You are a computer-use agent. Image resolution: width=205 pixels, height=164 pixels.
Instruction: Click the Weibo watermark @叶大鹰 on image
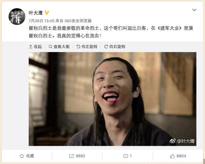(x=182, y=141)
